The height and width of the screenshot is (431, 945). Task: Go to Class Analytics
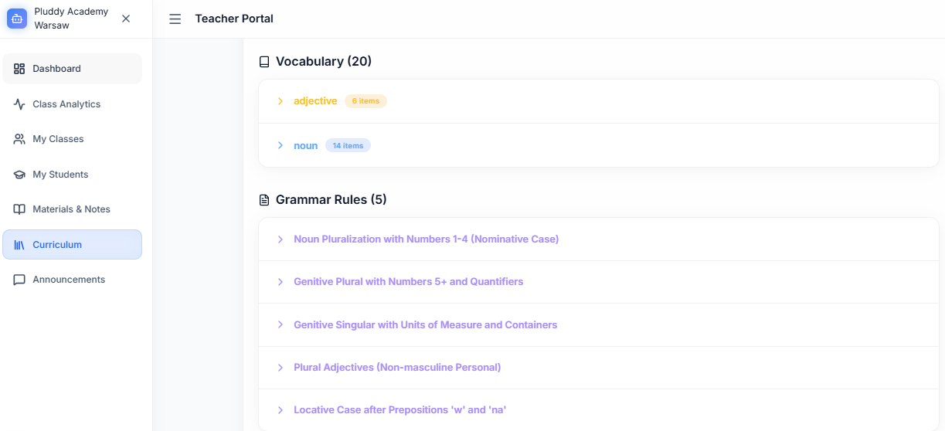pos(72,104)
